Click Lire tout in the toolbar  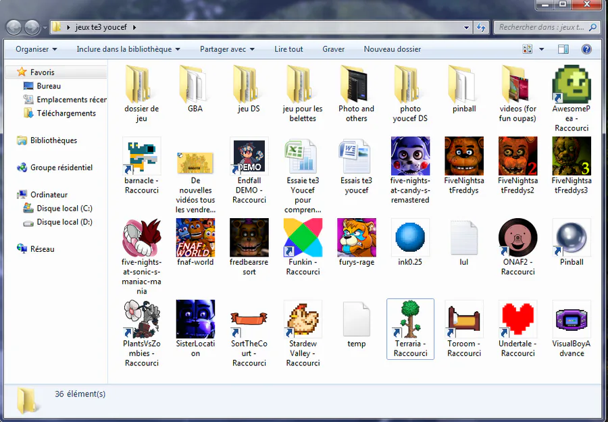click(288, 49)
